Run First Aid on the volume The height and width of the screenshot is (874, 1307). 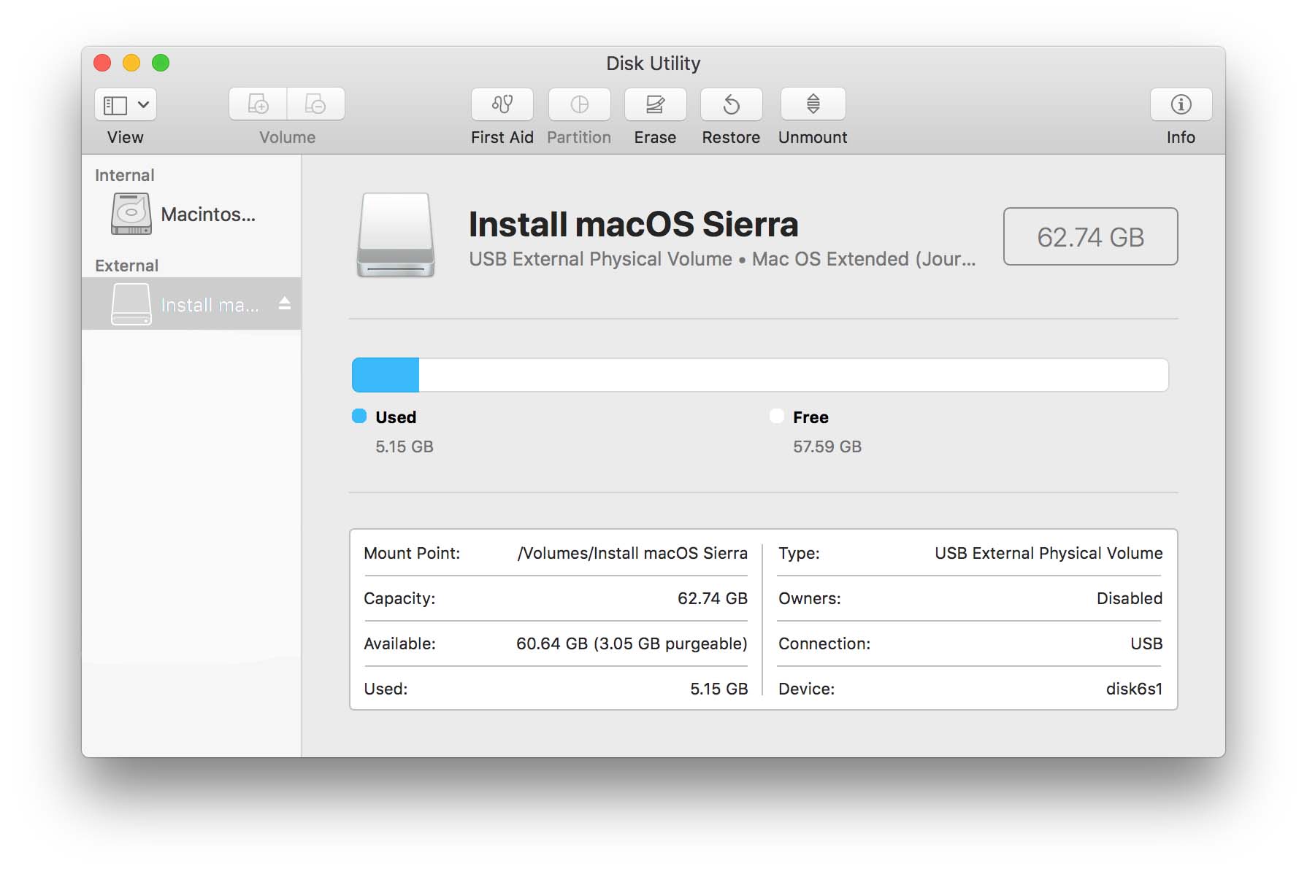502,104
